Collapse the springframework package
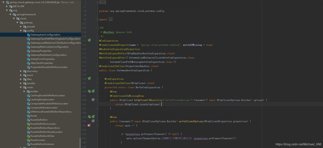The image size is (323, 148). point(10,15)
